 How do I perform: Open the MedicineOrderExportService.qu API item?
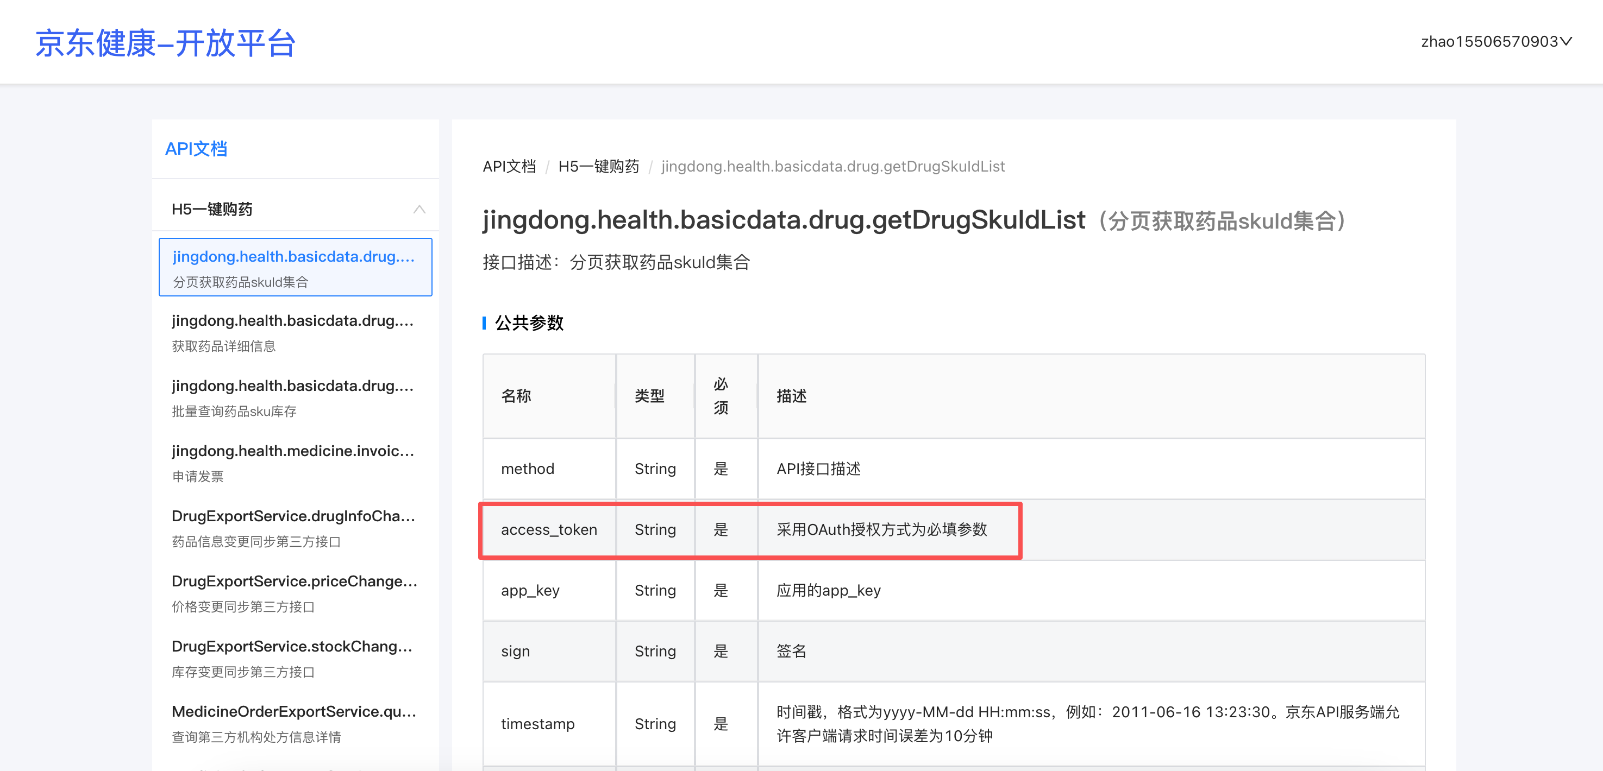click(295, 723)
